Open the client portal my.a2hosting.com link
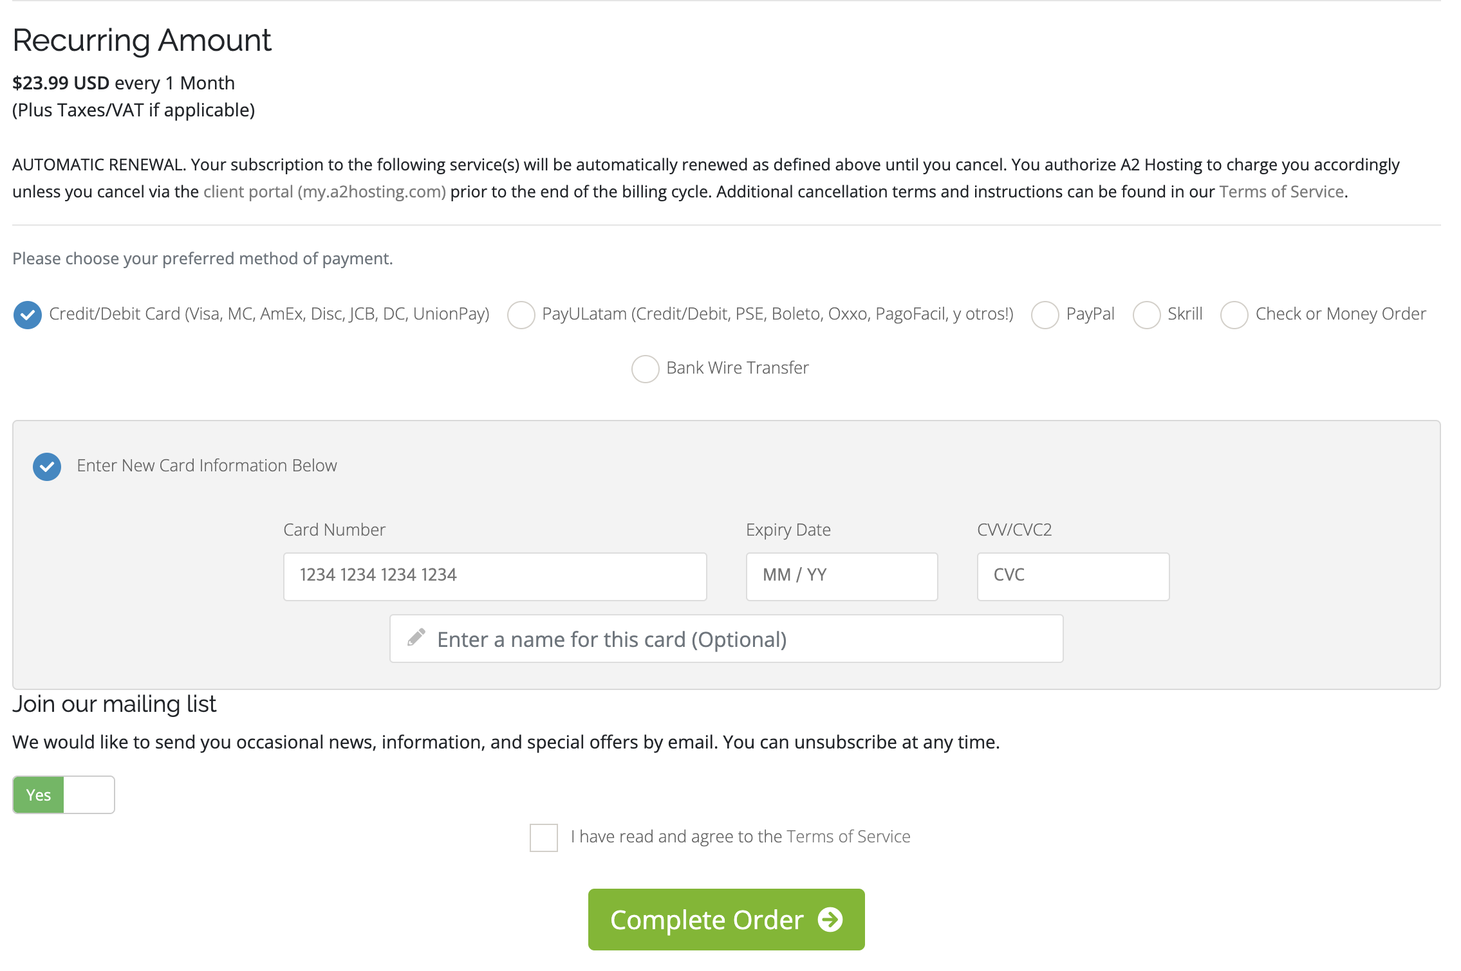This screenshot has height=971, width=1461. click(x=324, y=192)
